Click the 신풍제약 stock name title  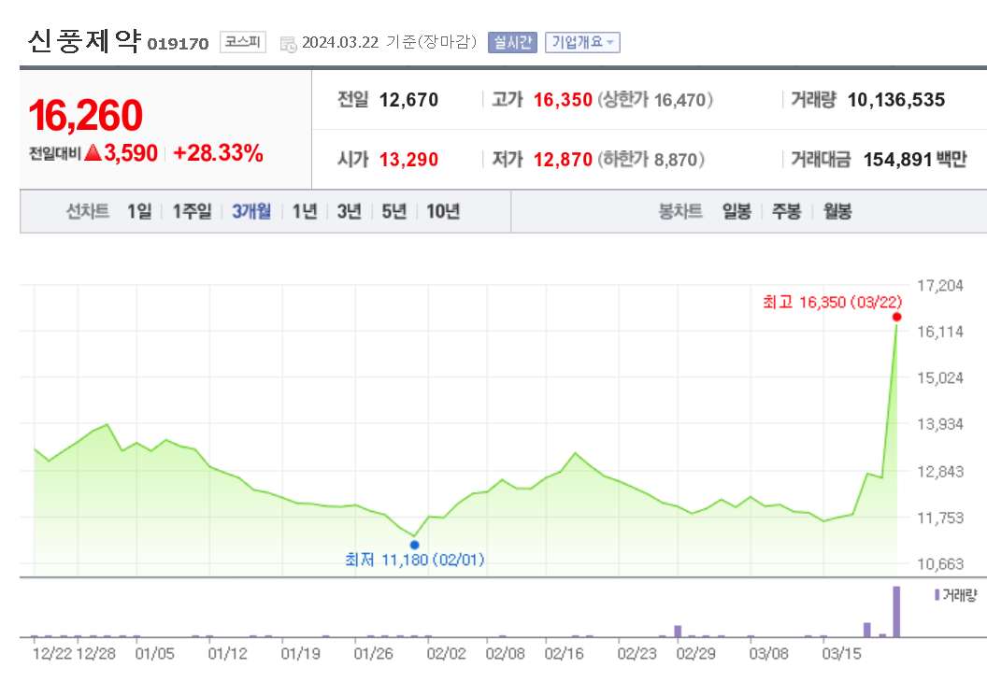tap(84, 41)
